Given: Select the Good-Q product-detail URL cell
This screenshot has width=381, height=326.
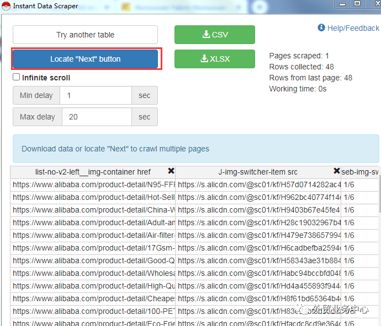Looking at the screenshot, I should click(93, 260).
